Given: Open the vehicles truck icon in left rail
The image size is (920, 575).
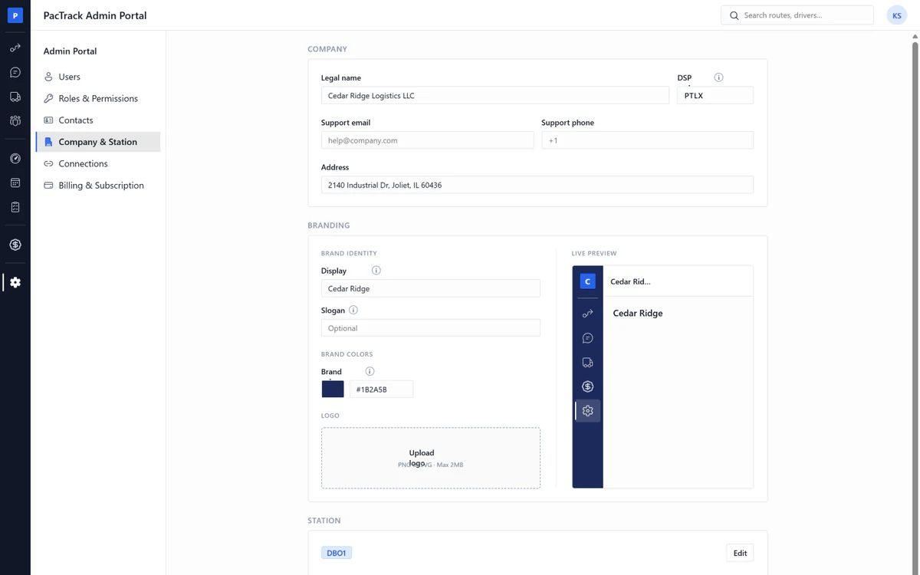Looking at the screenshot, I should pyautogui.click(x=15, y=97).
